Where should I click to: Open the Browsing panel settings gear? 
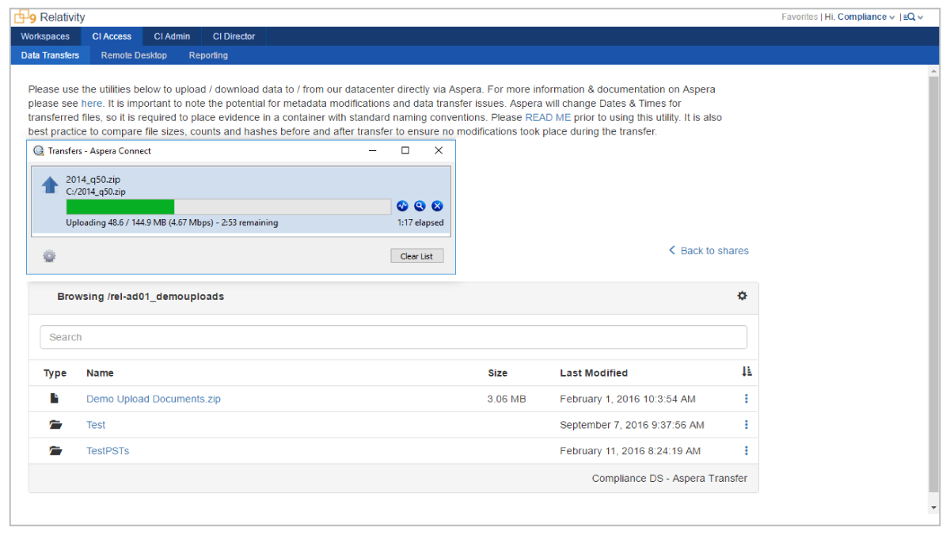(742, 295)
